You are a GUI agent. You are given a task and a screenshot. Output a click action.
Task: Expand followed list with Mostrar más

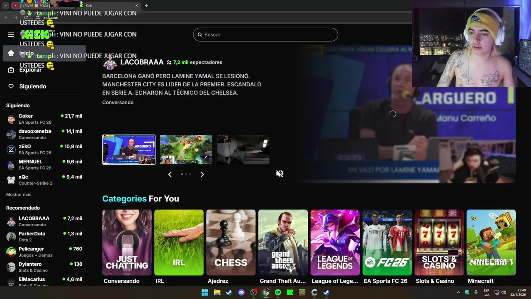coord(19,194)
